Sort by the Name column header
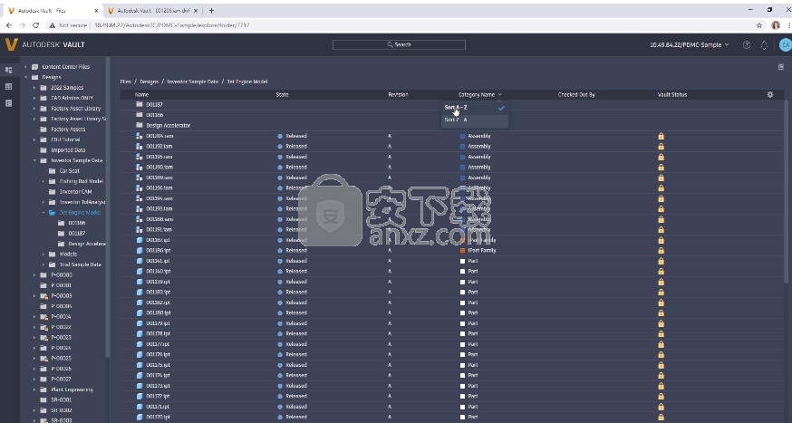The image size is (792, 423). click(x=141, y=94)
